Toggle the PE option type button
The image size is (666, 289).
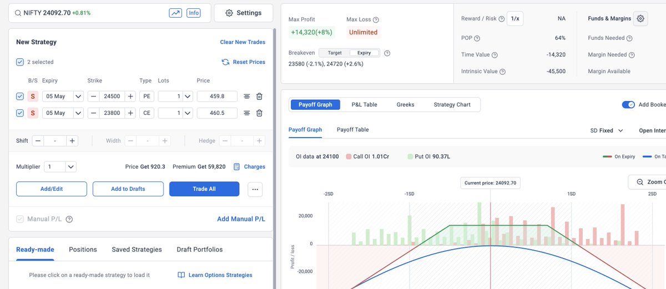pos(147,97)
